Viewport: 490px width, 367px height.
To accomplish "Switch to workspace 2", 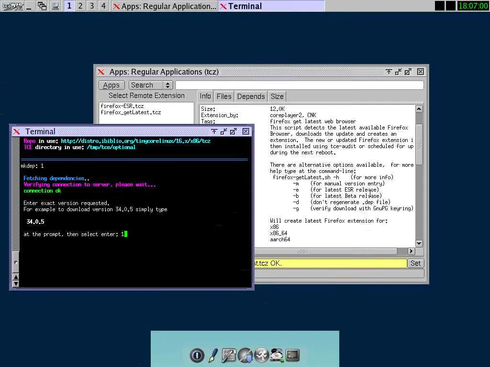I will (80, 6).
